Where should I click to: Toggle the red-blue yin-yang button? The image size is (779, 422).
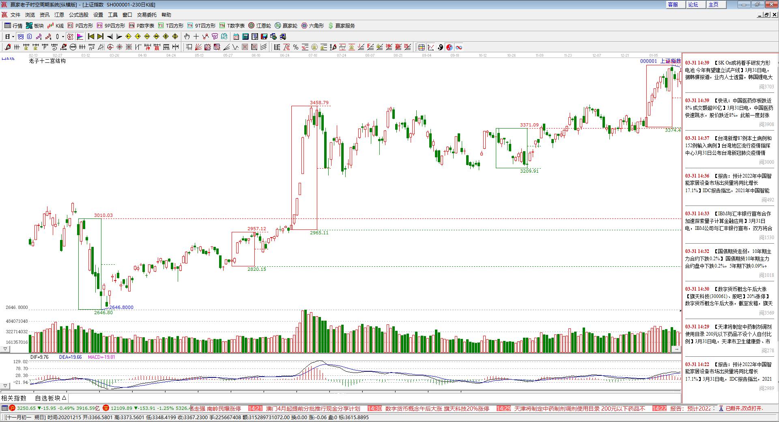(x=449, y=47)
